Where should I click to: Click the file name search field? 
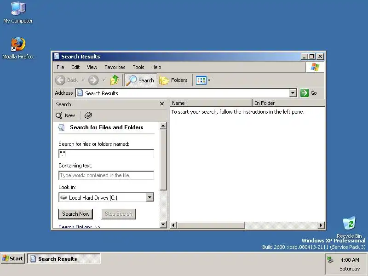pos(106,154)
